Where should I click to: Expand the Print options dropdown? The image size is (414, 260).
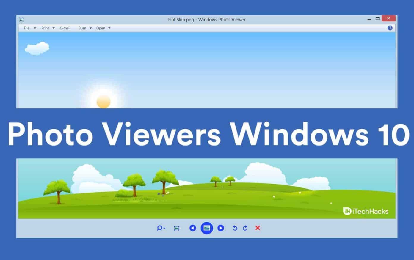coord(53,28)
